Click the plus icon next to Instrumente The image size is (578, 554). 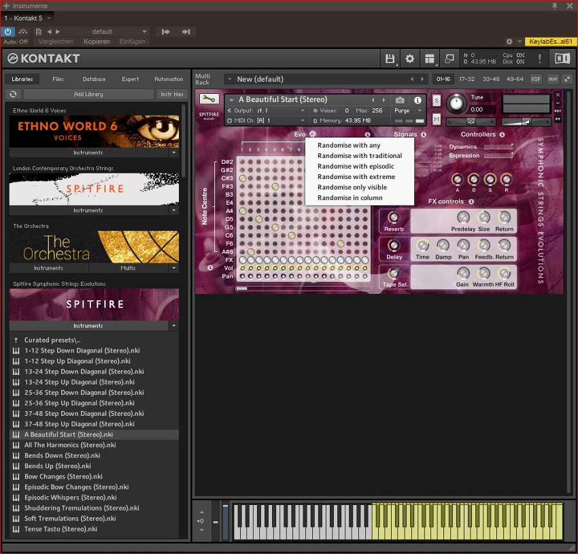tap(6, 6)
